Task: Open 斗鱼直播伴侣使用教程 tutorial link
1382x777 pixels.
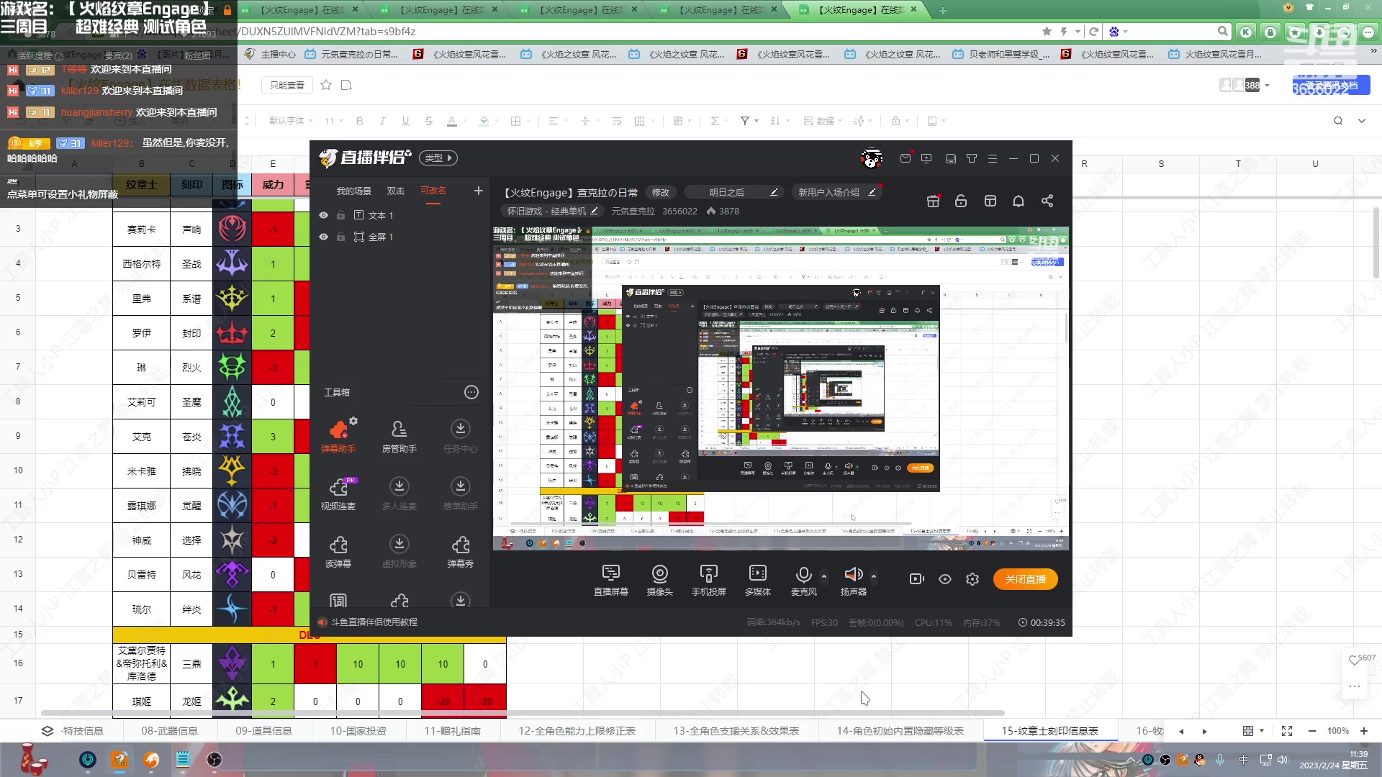Action: coord(374,622)
